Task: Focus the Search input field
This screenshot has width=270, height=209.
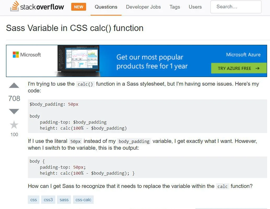Action: 236,7
